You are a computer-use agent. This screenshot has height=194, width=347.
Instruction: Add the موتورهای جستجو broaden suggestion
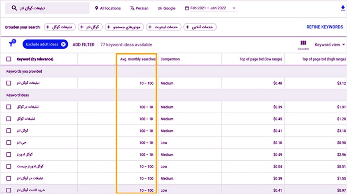click(124, 27)
